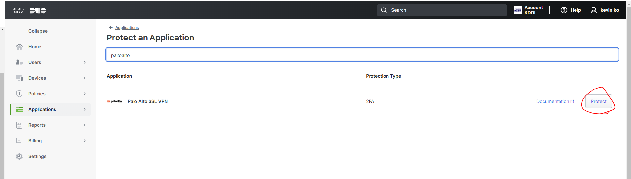Click the Protect button for Palo Alto
The height and width of the screenshot is (179, 631).
point(598,101)
